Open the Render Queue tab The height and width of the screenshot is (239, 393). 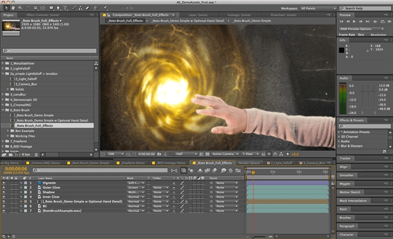pyautogui.click(x=249, y=163)
